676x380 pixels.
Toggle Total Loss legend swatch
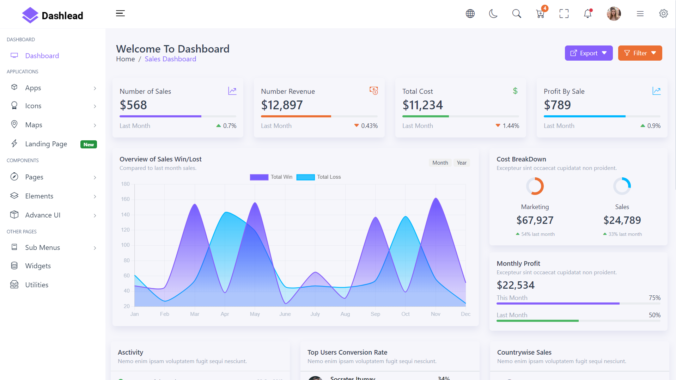(305, 177)
